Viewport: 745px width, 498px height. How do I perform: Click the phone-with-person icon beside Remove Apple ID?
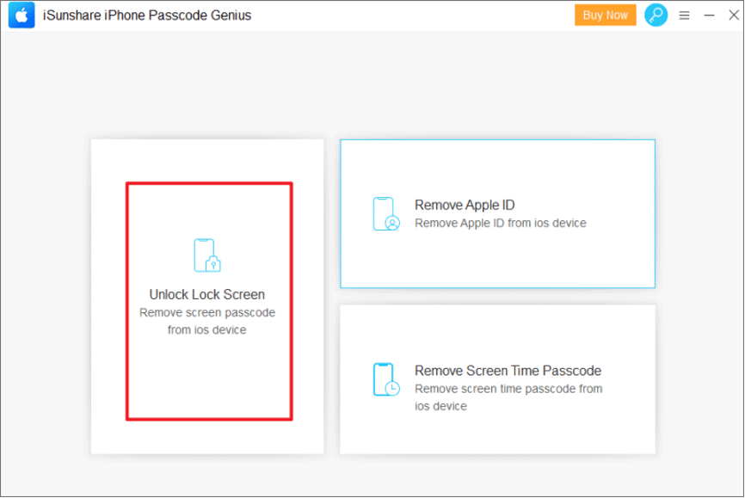[x=385, y=213]
